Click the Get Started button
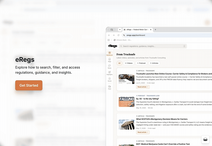Screen dimensions: 212x146 click(x=29, y=85)
